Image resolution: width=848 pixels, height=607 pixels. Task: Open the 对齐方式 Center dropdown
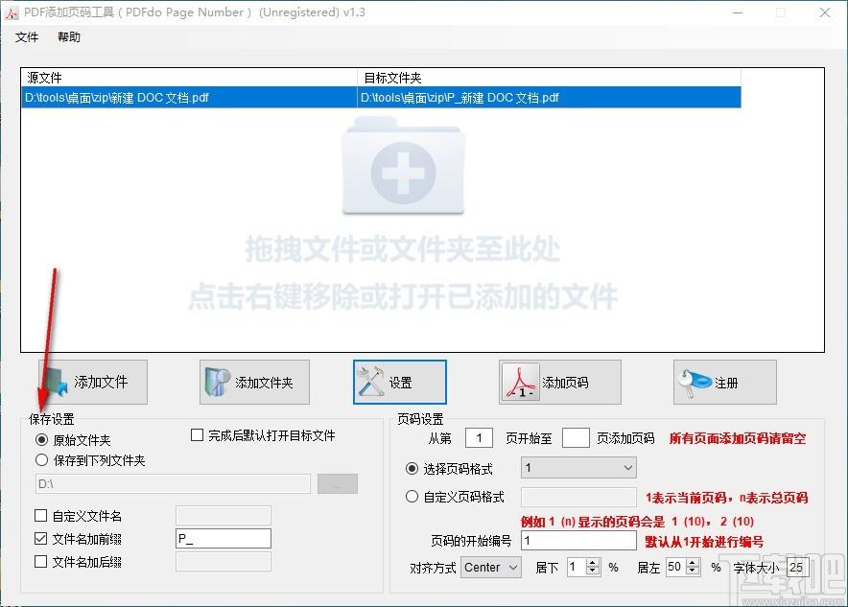tap(491, 567)
